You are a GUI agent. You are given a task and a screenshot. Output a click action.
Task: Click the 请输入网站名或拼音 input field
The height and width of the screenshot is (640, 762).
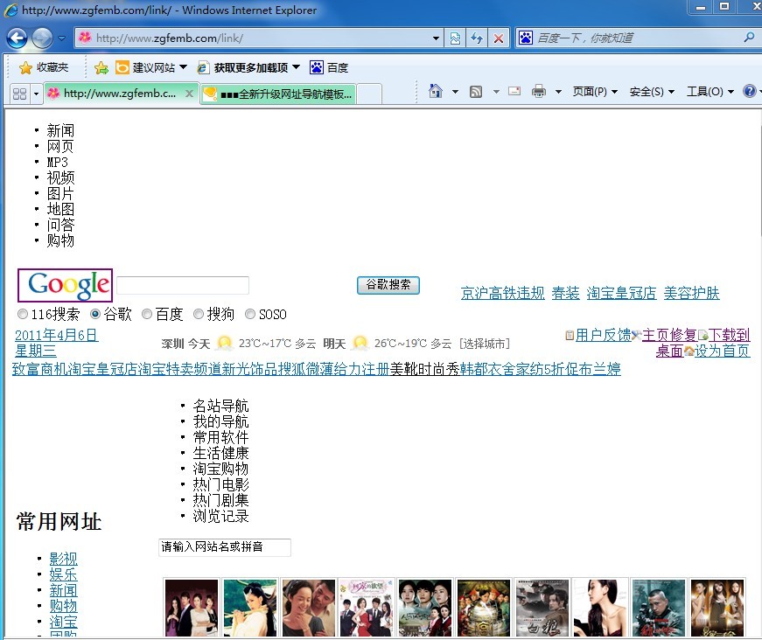[x=225, y=547]
